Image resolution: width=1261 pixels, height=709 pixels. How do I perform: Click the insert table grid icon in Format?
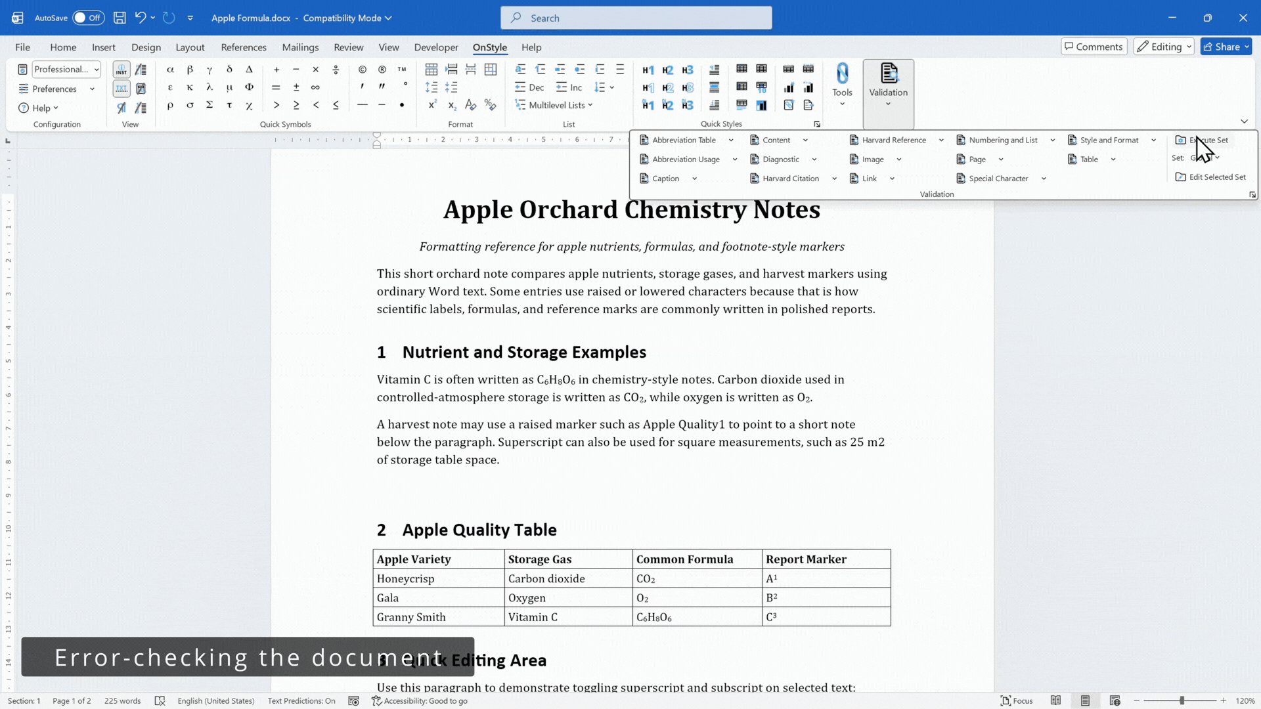coord(431,69)
